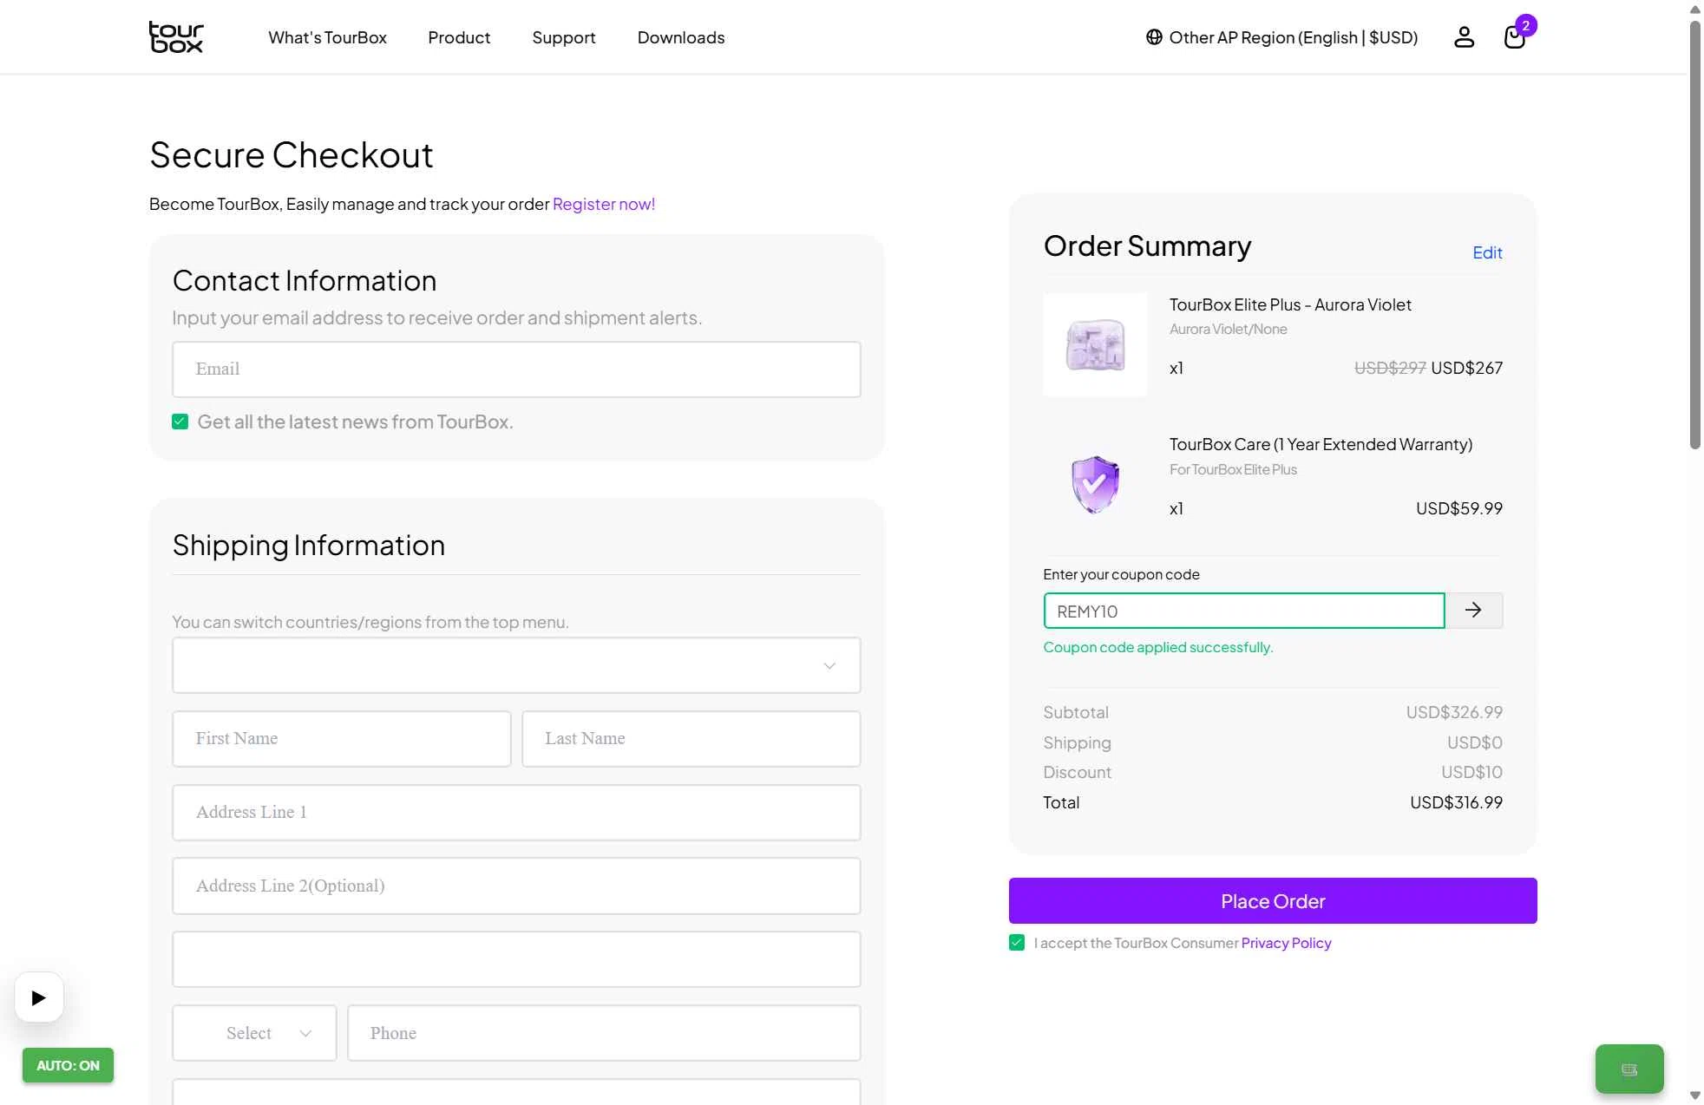Focus the Phone number field
The image size is (1704, 1105).
click(x=604, y=1033)
